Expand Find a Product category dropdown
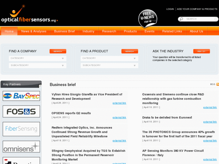 pos(109,58)
